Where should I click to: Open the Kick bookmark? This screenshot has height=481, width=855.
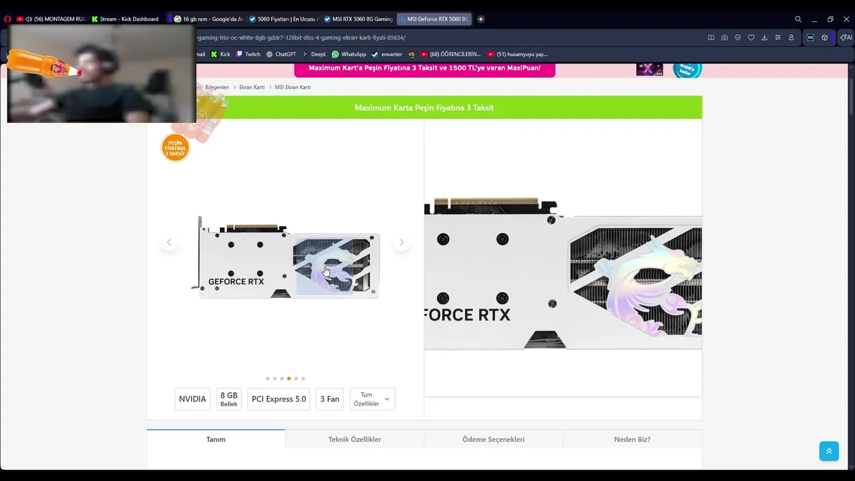point(220,54)
